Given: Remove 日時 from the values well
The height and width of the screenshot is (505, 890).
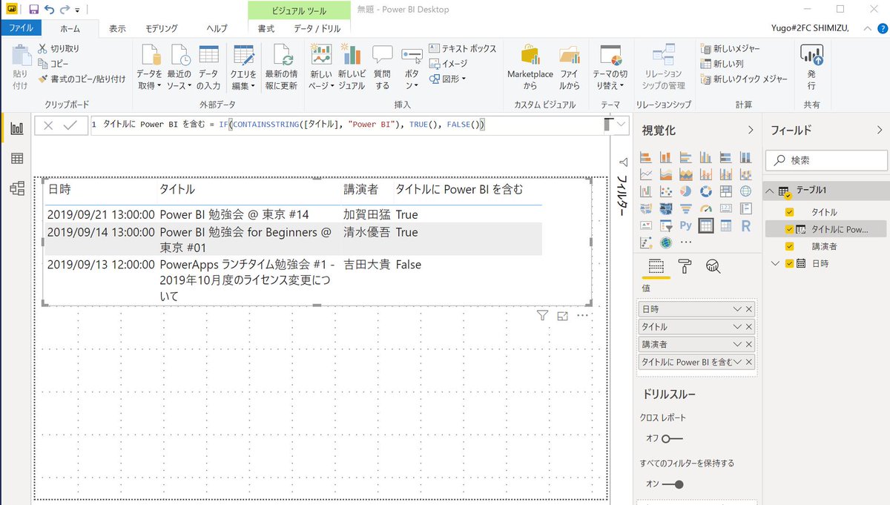Looking at the screenshot, I should (748, 309).
